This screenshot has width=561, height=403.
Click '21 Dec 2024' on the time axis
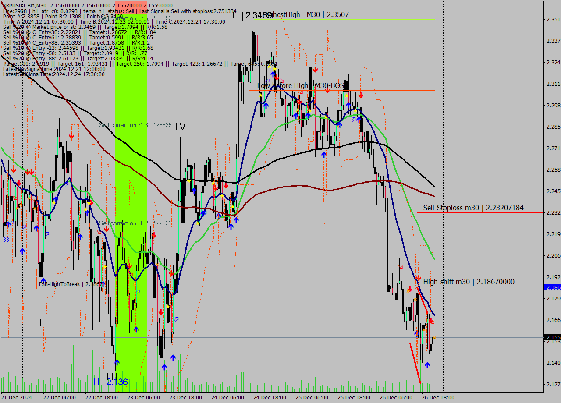click(x=17, y=398)
